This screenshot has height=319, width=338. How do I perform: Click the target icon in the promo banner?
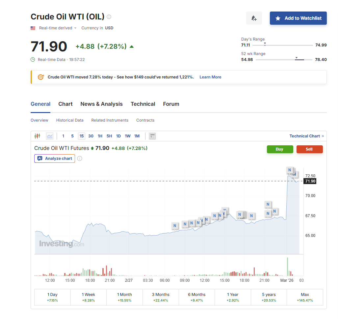[41, 77]
